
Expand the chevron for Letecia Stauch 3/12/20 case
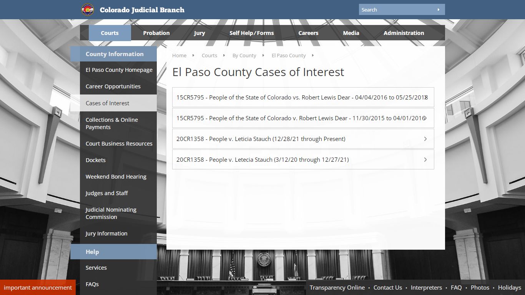point(425,159)
